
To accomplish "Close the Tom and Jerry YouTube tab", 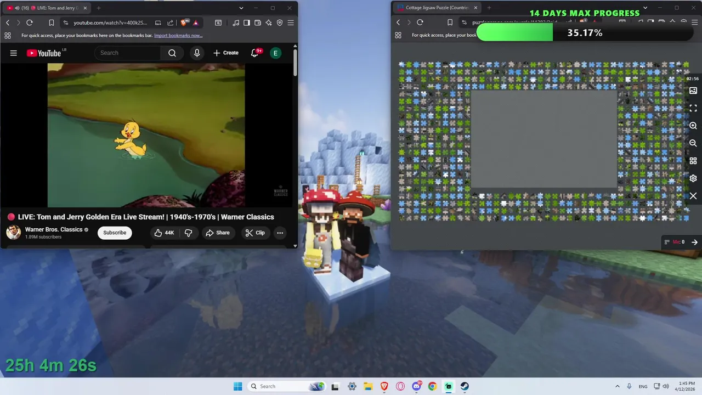I will click(85, 8).
